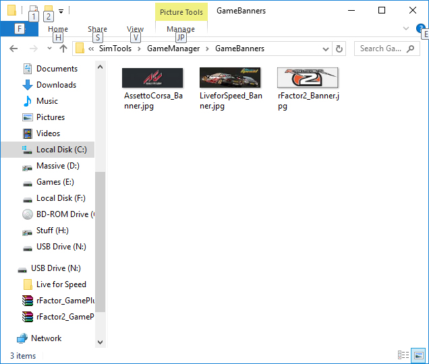429x364 pixels.
Task: Open Help with the question mark icon
Action: 420,28
